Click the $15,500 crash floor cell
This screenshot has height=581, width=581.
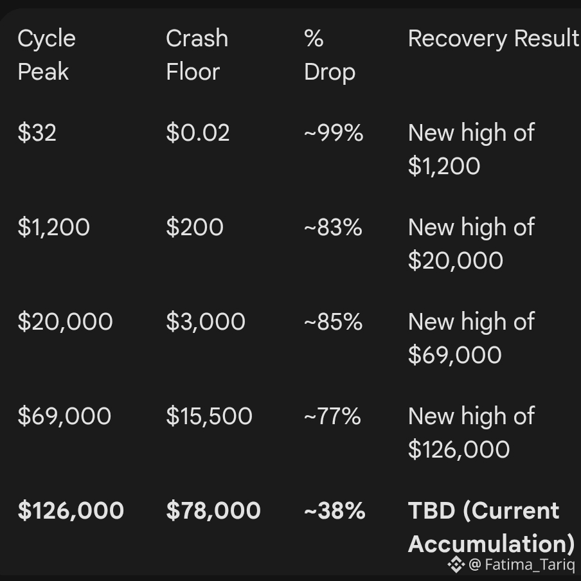[209, 416]
